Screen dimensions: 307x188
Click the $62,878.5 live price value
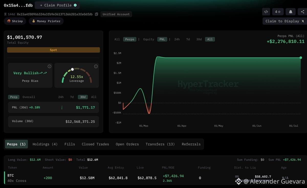coord(147,178)
